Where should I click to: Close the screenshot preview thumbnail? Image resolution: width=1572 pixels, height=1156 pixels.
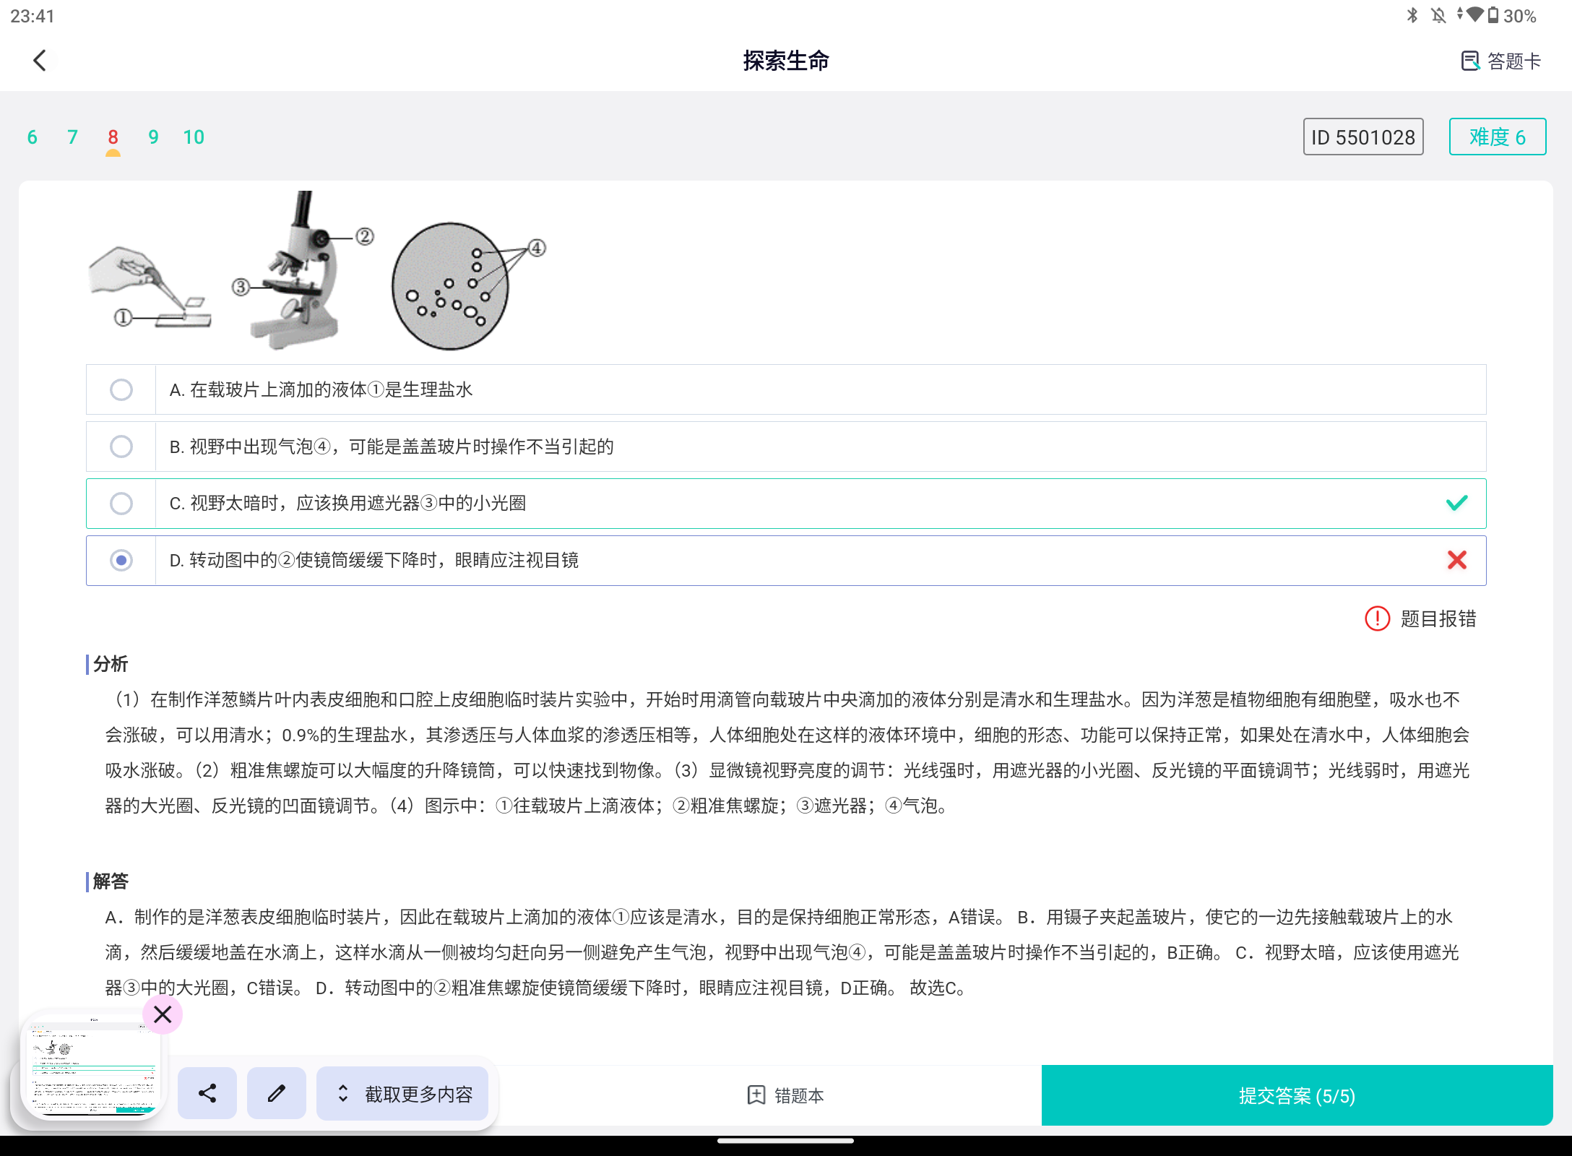pos(163,1014)
